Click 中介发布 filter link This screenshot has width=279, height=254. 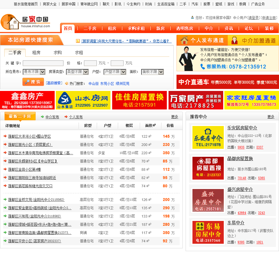click(52, 117)
